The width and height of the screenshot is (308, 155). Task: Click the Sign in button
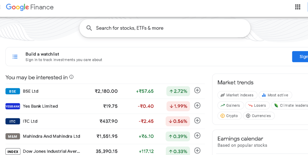click(x=300, y=57)
